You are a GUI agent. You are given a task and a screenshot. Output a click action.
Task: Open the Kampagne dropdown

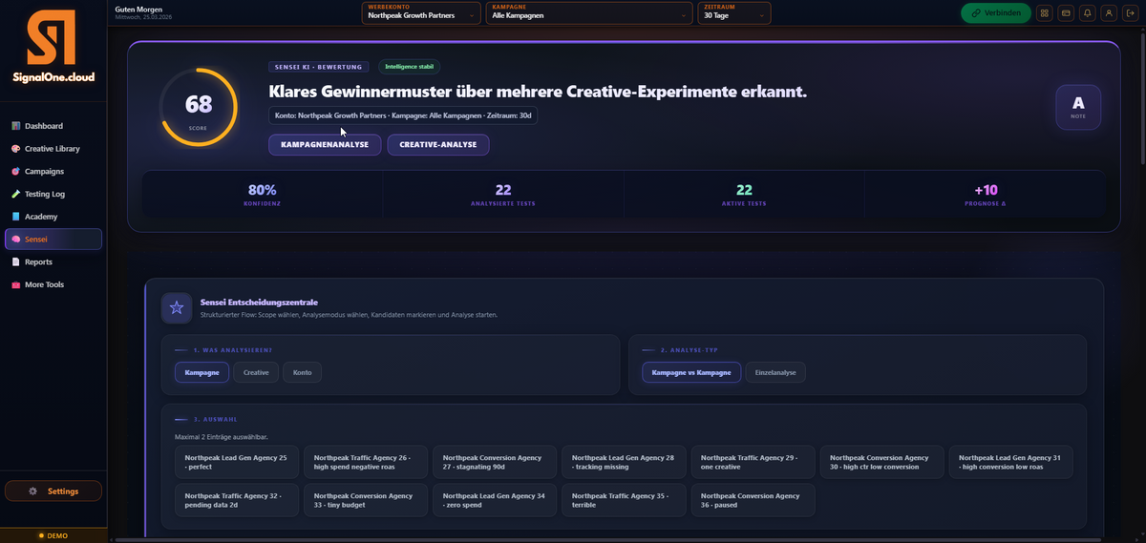click(589, 12)
